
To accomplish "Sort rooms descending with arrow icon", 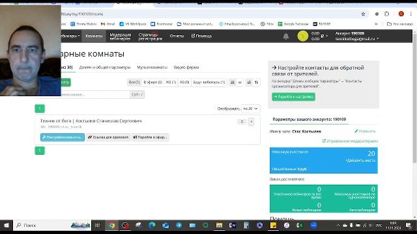I will pos(249,83).
